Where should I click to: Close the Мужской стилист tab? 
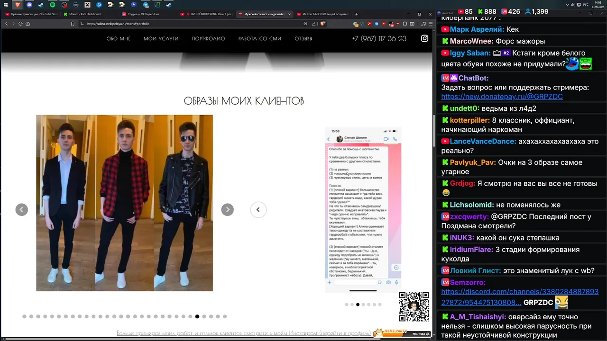[289, 14]
